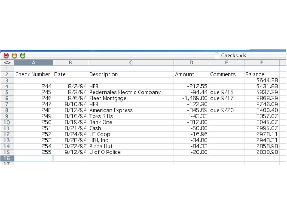Select amount cell -1,469.00

point(191,99)
